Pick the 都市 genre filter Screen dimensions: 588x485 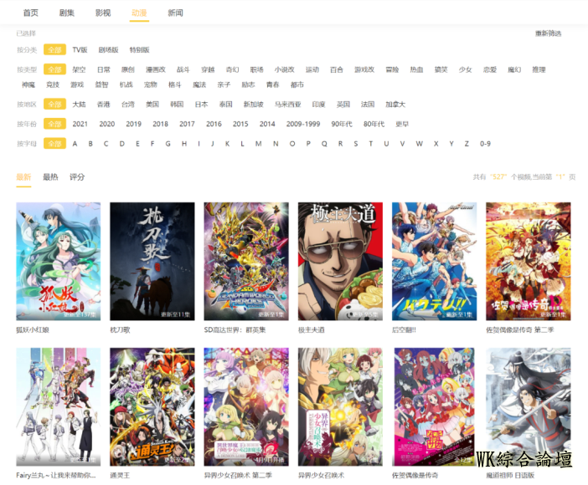click(297, 84)
